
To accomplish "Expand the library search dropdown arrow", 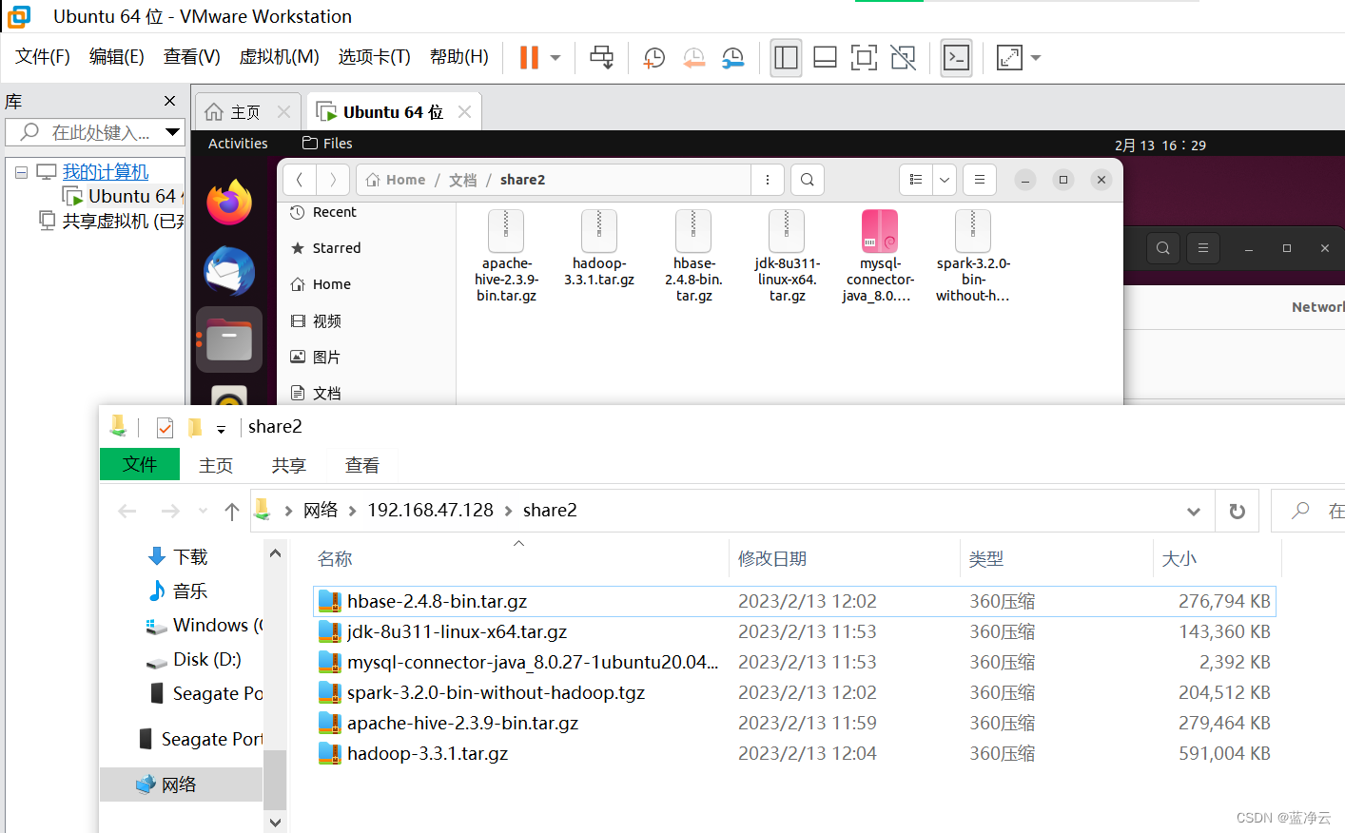I will [172, 132].
